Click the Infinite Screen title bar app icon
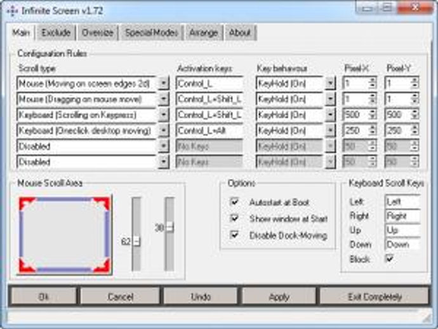438x329 pixels. pos(12,11)
